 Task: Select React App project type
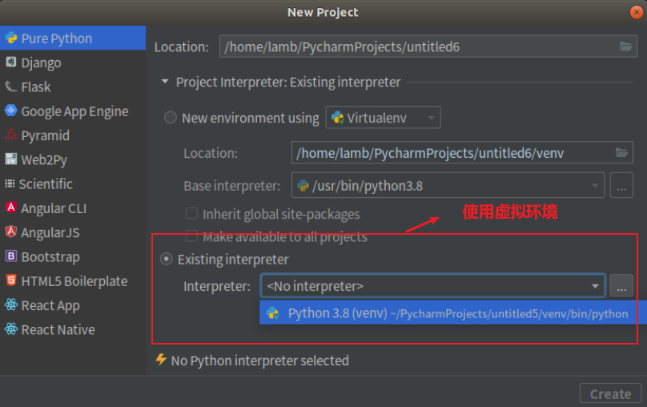point(73,305)
